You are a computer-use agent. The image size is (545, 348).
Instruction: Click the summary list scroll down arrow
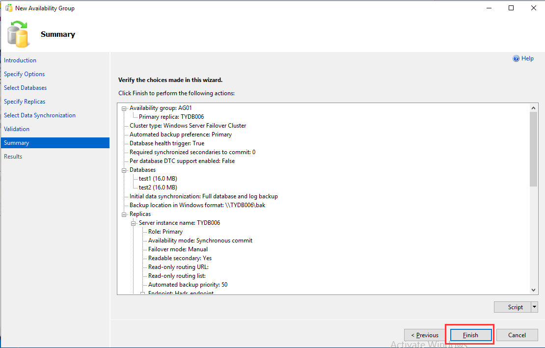tap(534, 290)
